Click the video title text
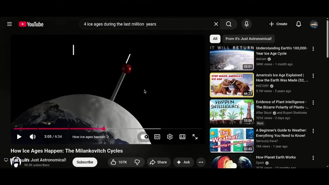 (67, 151)
